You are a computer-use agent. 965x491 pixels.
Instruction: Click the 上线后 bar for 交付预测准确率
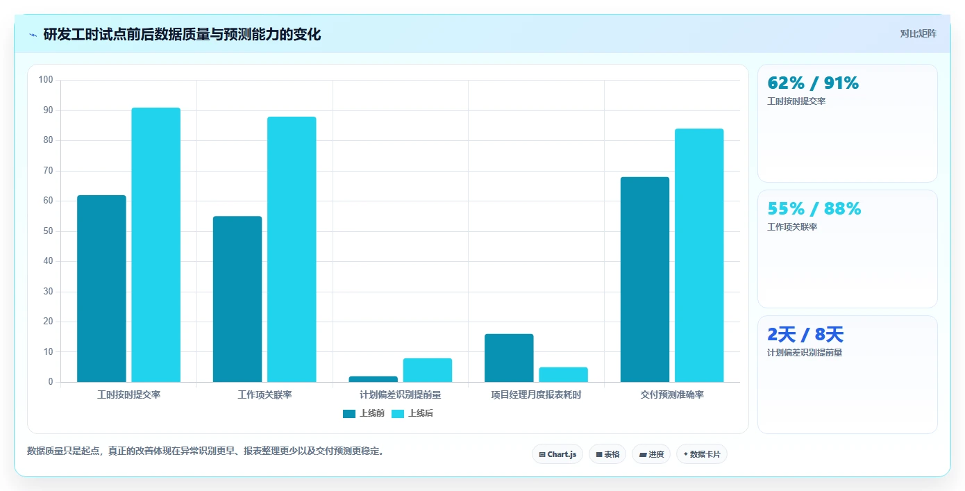(x=699, y=255)
